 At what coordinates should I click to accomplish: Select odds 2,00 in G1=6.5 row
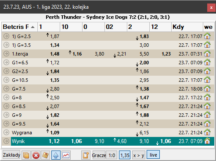pyautogui.click(x=144, y=63)
